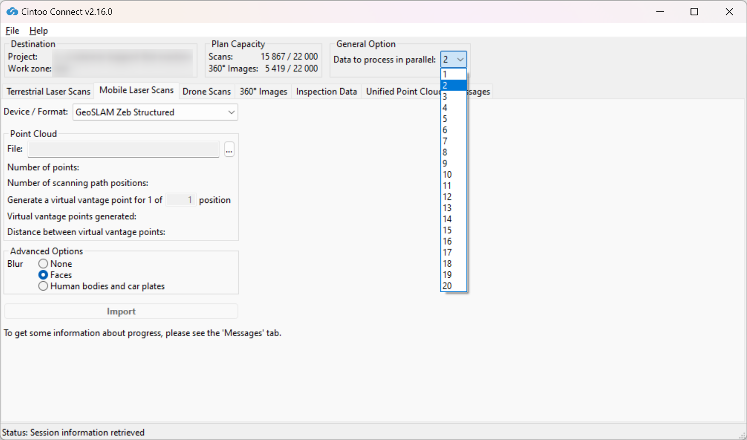The width and height of the screenshot is (747, 440).
Task: Pick 11 from the parallel list
Action: pos(454,186)
